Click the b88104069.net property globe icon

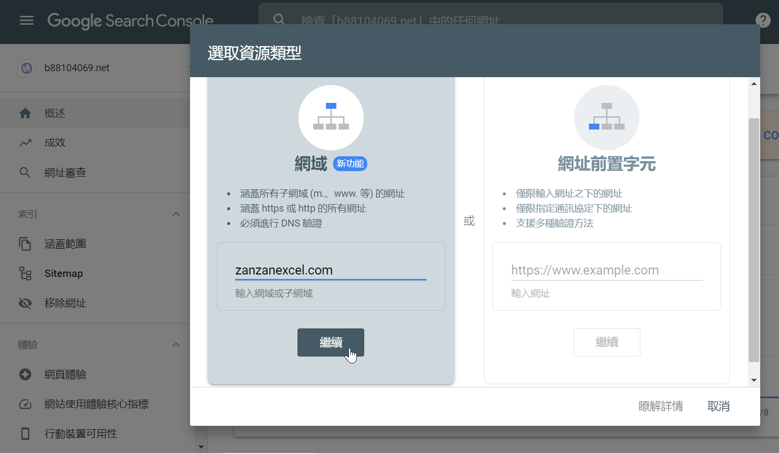[27, 68]
